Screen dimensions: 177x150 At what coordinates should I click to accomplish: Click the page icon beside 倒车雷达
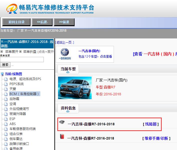tap(6, 139)
